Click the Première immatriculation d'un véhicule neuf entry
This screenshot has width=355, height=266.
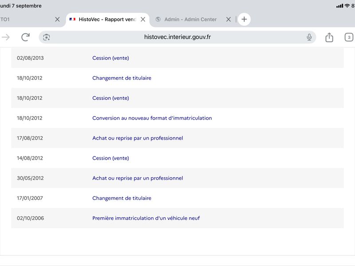click(x=146, y=218)
